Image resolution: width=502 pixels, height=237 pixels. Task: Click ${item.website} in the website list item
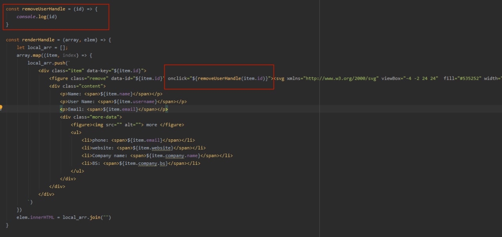click(153, 148)
